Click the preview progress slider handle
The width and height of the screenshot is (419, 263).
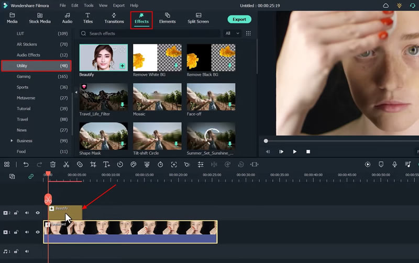point(266,141)
